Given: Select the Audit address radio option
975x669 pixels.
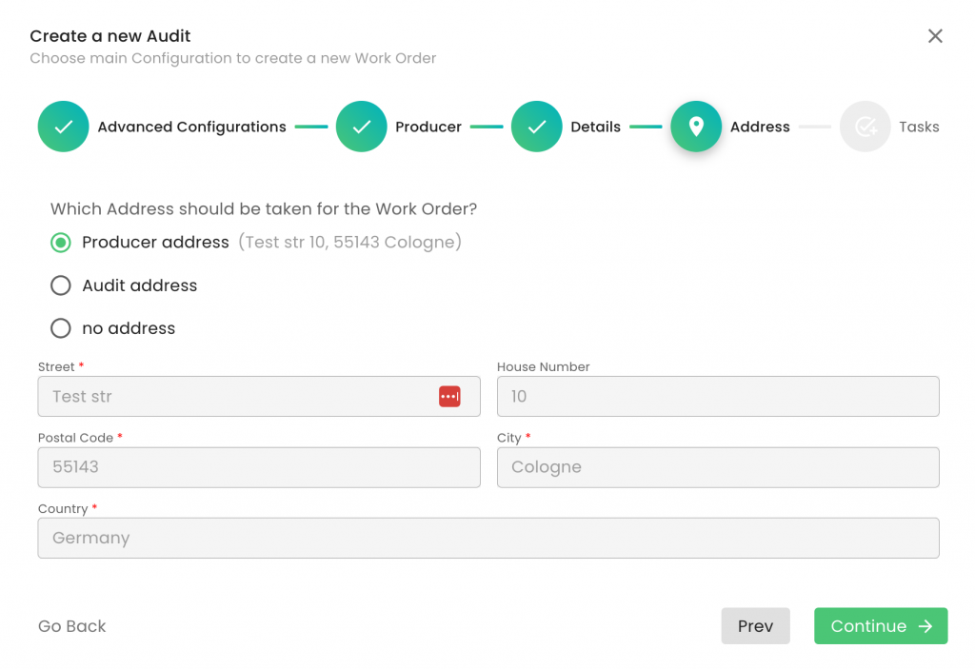Looking at the screenshot, I should pyautogui.click(x=61, y=285).
